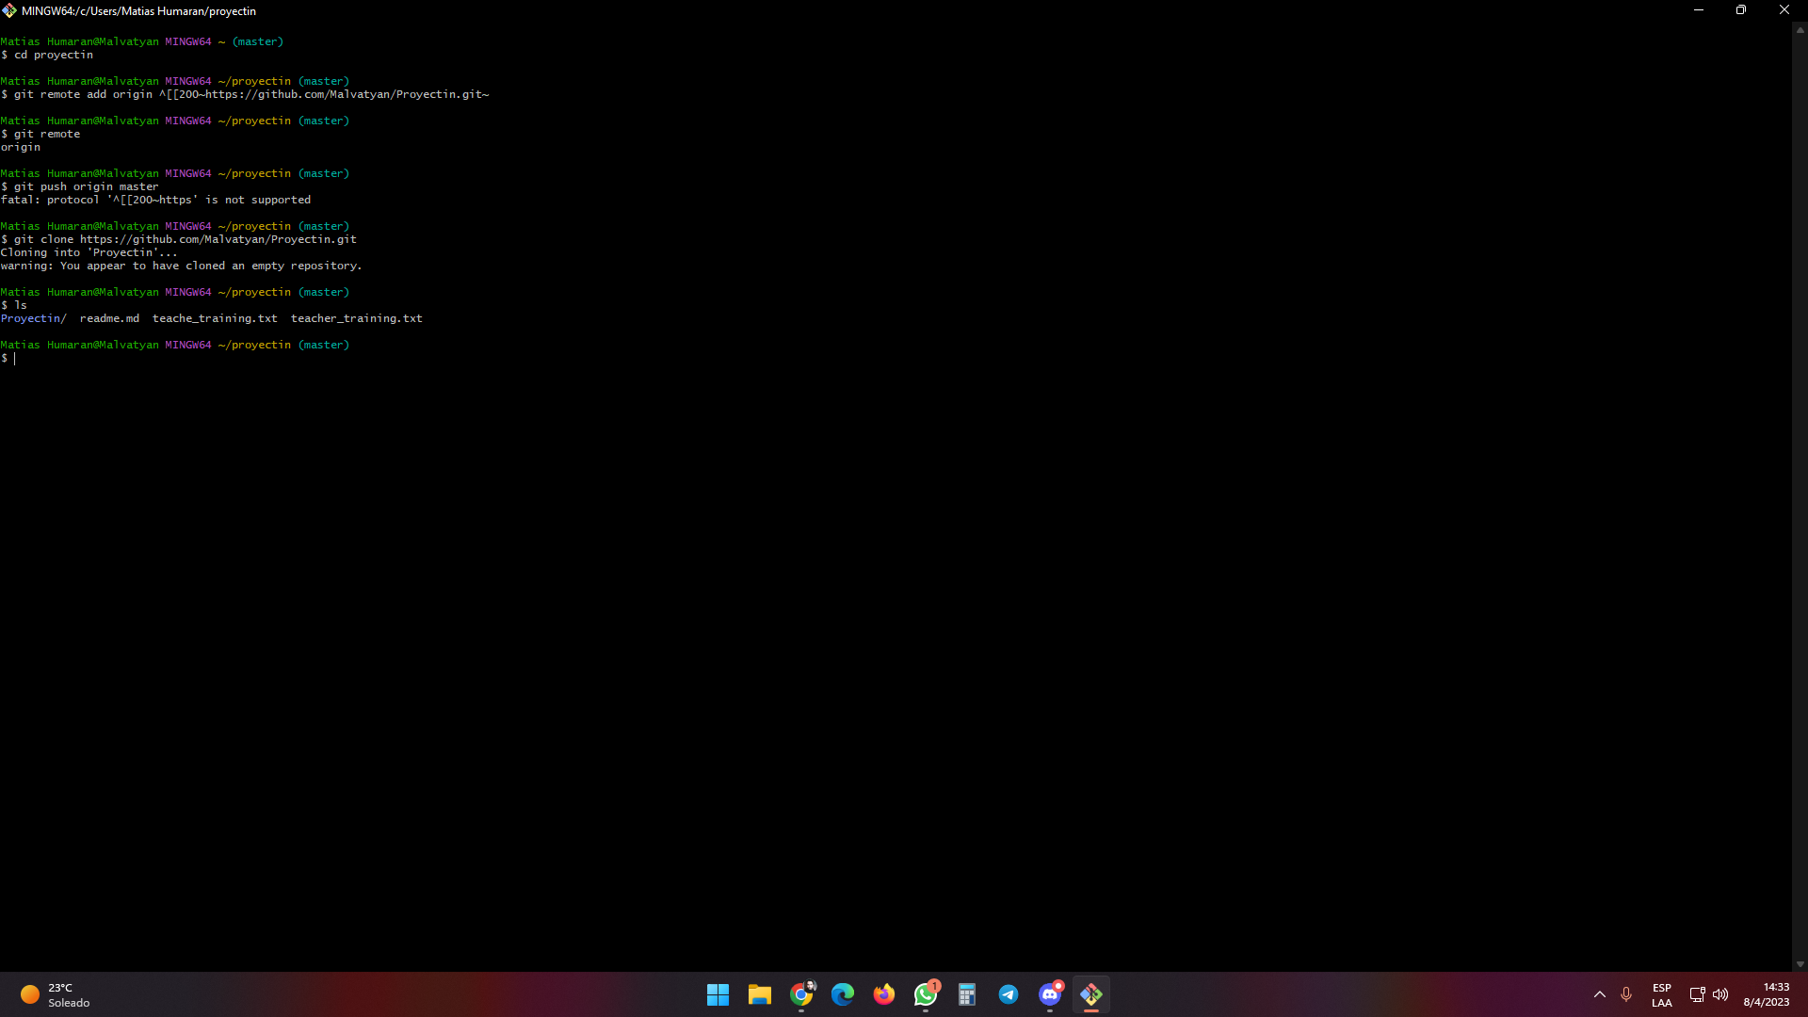Screen dimensions: 1808x1017
Task: Click the scrollbar up arrow in terminal
Action: (x=1800, y=30)
